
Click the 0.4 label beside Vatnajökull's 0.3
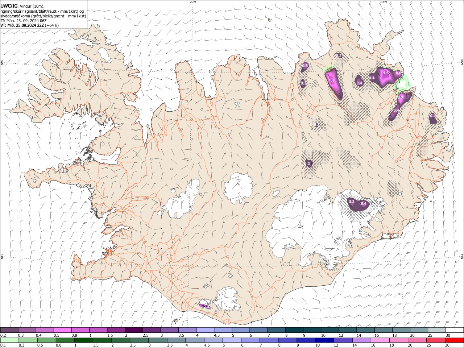364,204
